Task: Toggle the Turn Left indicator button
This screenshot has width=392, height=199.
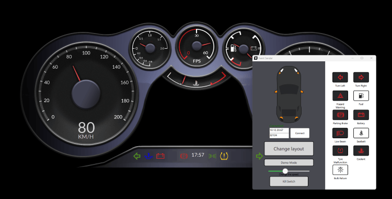Action: (340, 77)
